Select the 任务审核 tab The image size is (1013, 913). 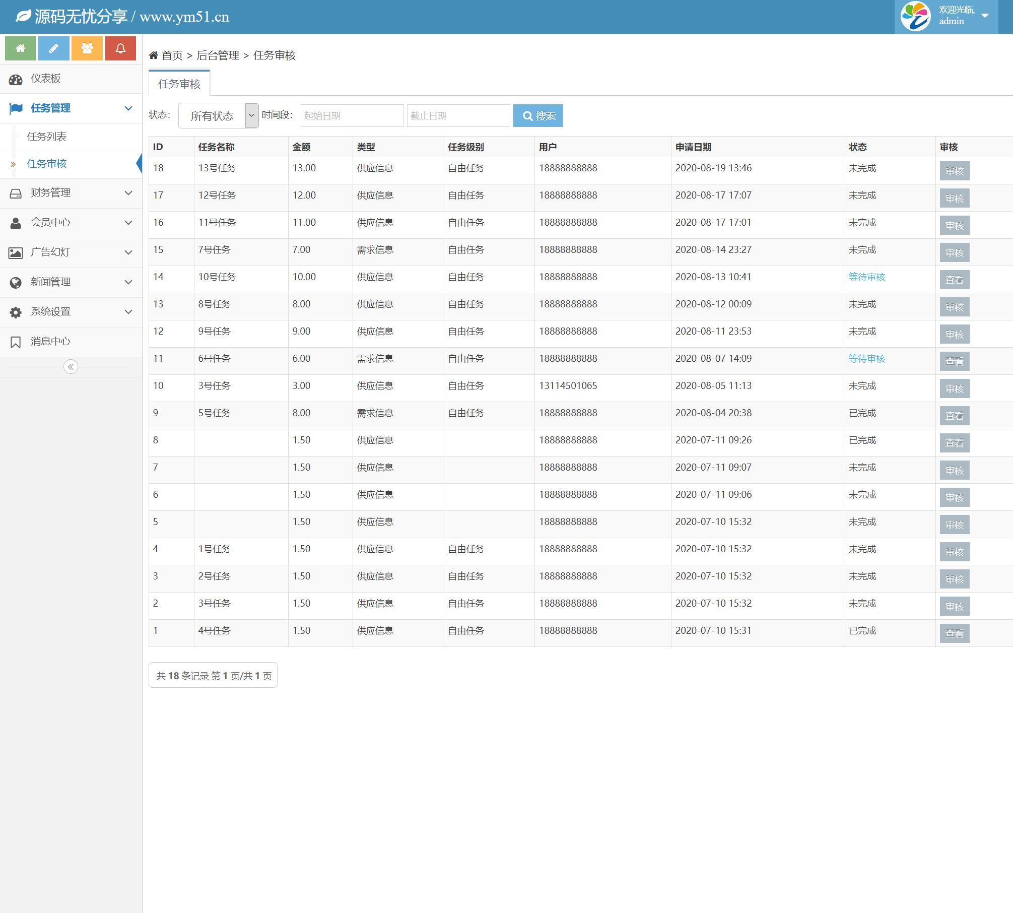coord(179,84)
